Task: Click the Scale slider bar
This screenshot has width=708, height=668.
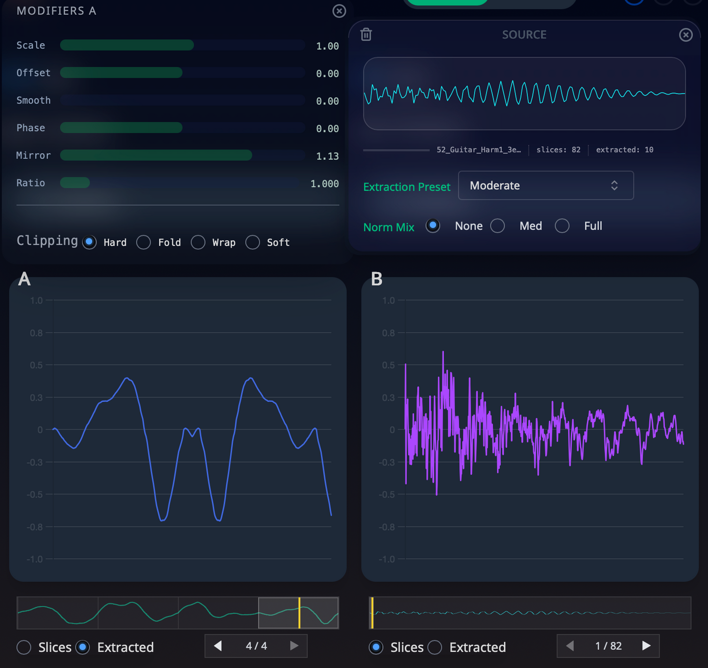Action: pos(182,45)
